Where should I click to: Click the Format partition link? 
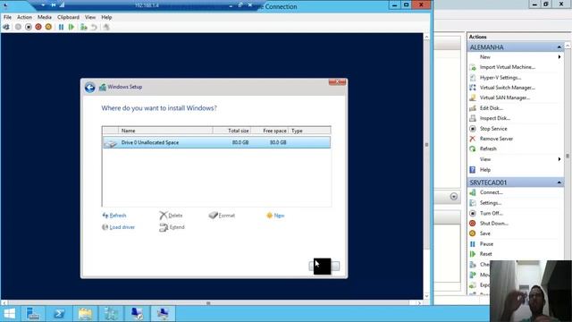click(x=222, y=216)
